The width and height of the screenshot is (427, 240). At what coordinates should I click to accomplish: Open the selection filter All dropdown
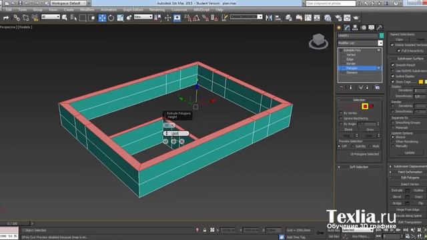point(51,17)
